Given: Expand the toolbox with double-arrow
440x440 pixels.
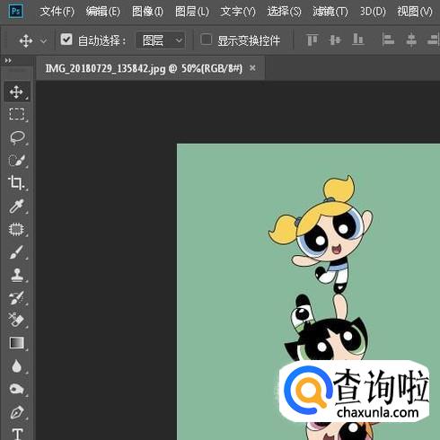Looking at the screenshot, I should click(x=8, y=61).
